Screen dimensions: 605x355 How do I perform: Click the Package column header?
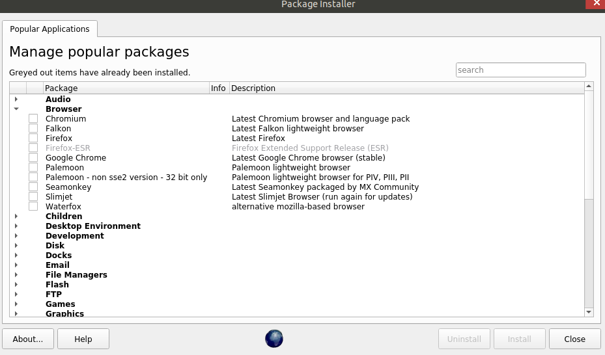pos(126,88)
